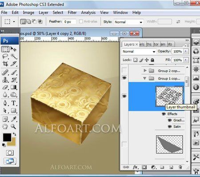Select the Rectangular Marquee tool in toolbox

(x=5, y=49)
